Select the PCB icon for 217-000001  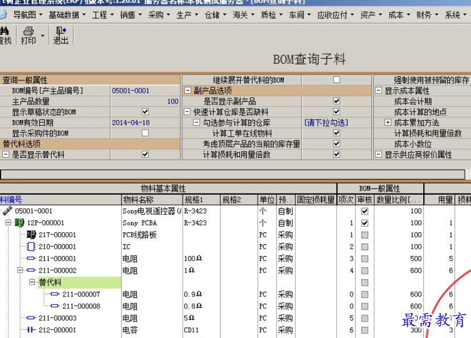click(x=31, y=234)
